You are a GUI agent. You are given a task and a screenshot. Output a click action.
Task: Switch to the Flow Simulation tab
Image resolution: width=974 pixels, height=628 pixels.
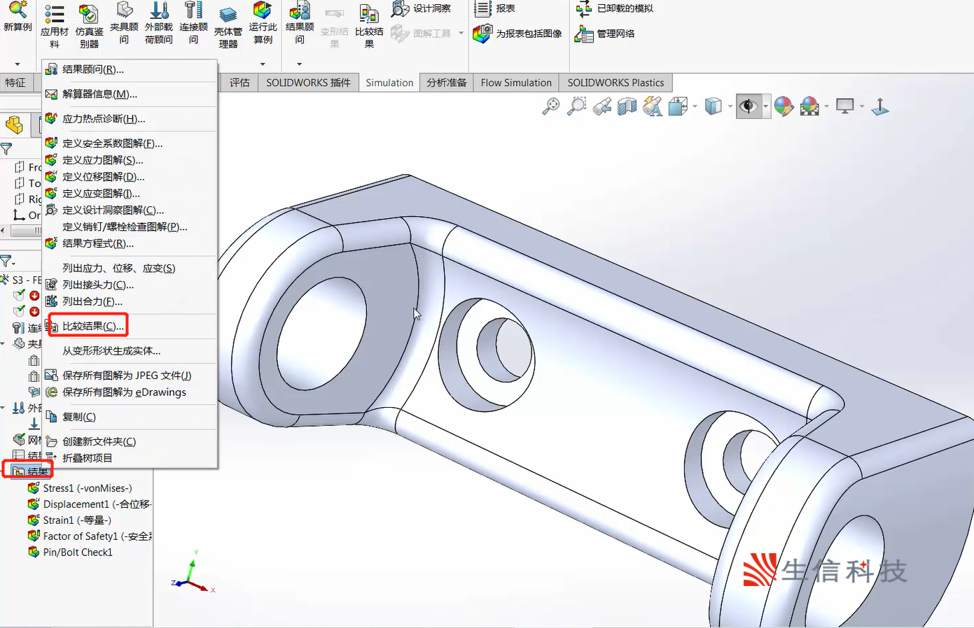(x=516, y=83)
